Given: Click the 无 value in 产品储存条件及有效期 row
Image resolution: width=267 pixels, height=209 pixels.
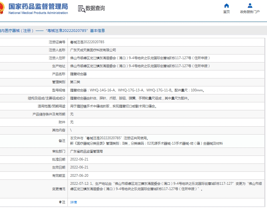Looking at the screenshot, I should click(x=72, y=114).
